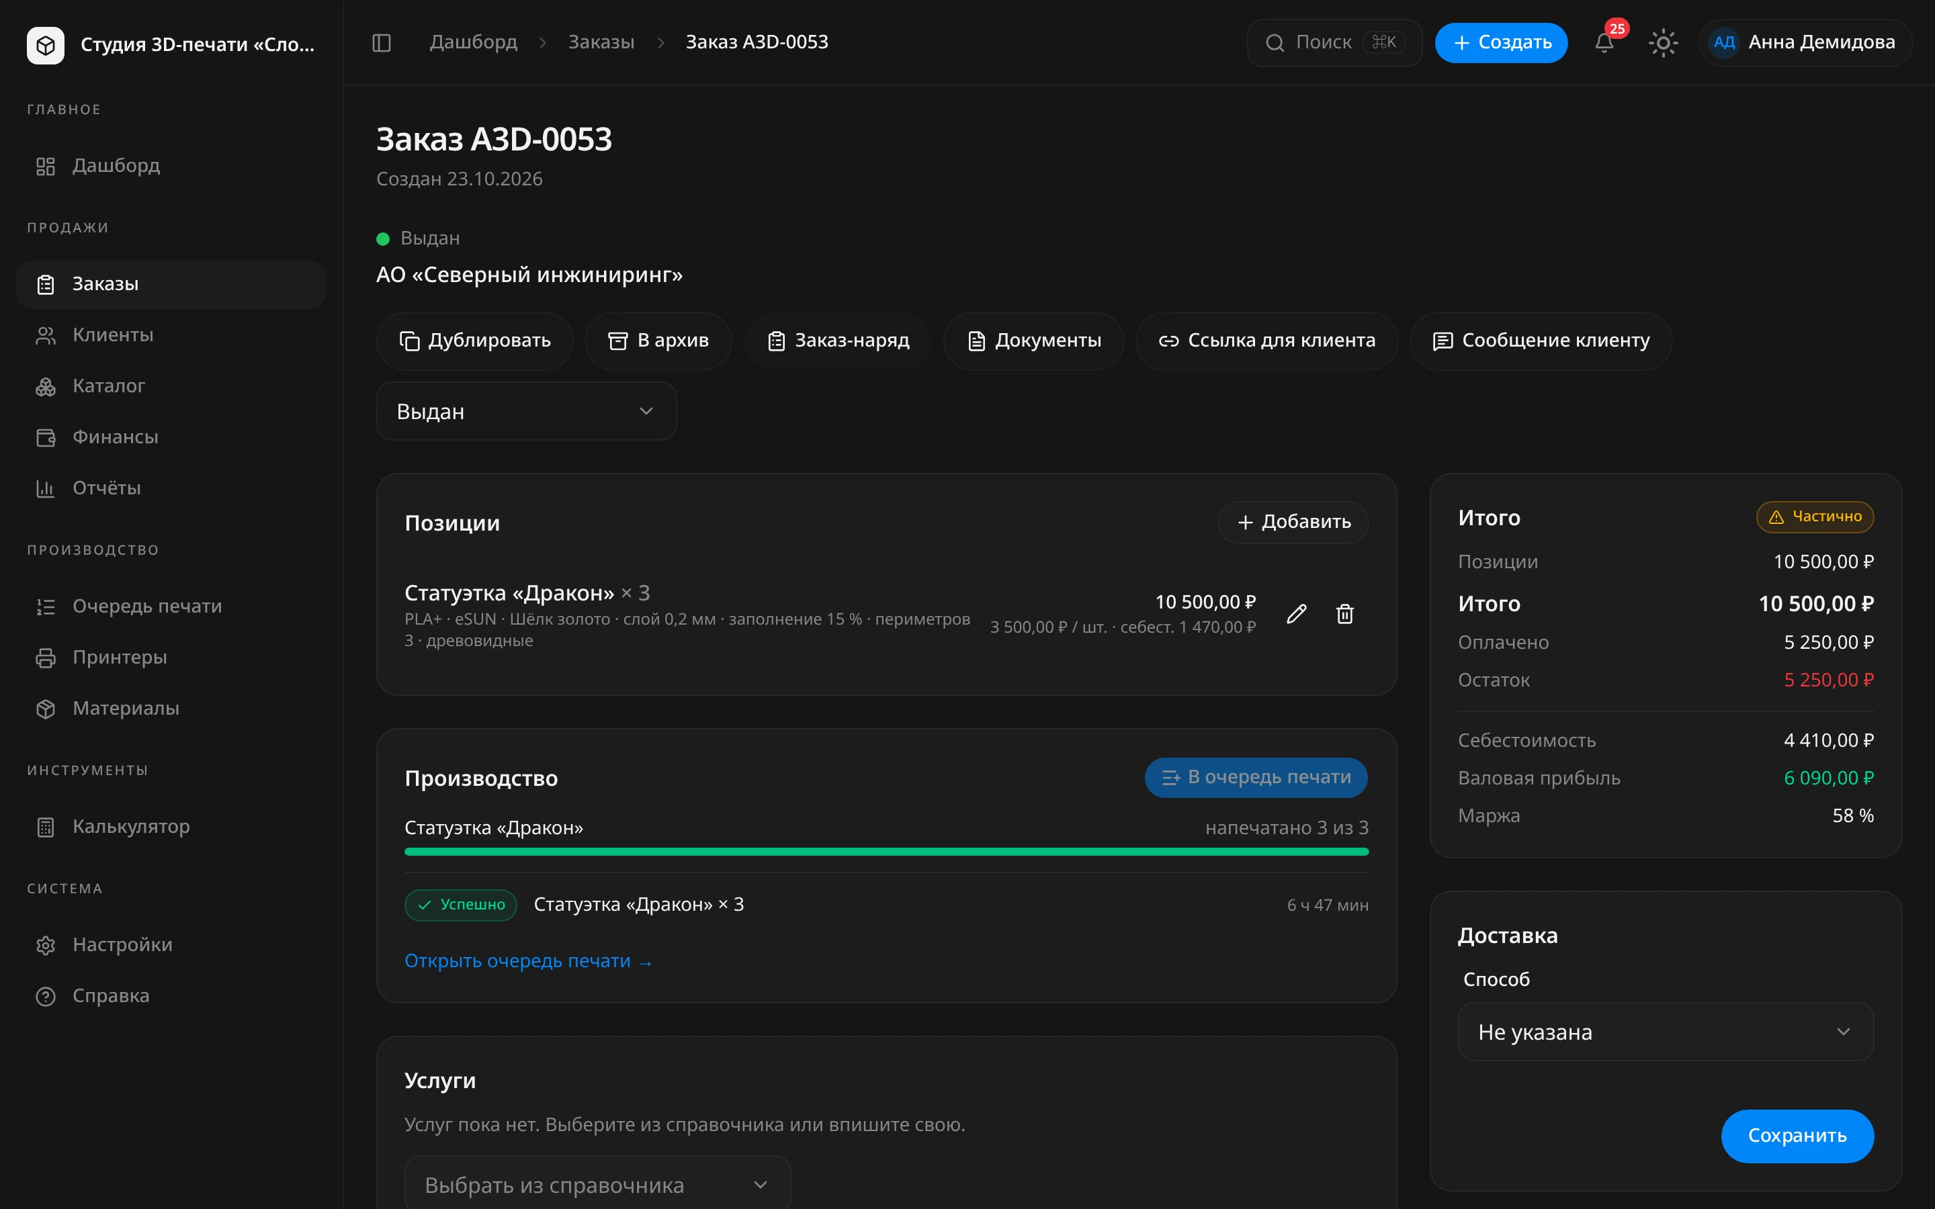Open notifications bell with 25 badge
This screenshot has height=1209, width=1935.
[1604, 42]
